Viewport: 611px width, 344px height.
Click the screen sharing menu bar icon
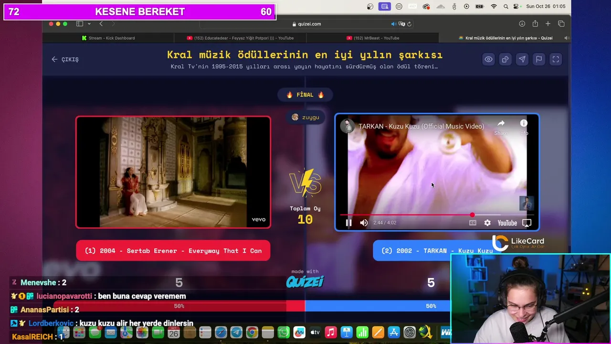pos(385,6)
